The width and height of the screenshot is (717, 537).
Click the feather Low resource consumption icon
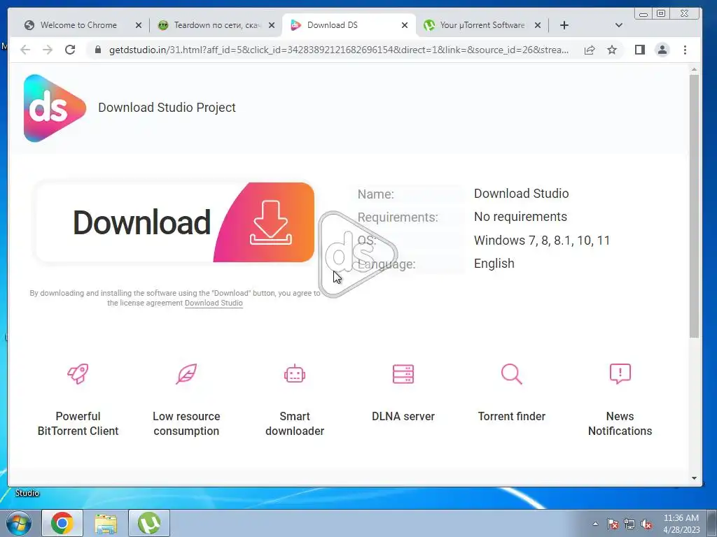186,374
